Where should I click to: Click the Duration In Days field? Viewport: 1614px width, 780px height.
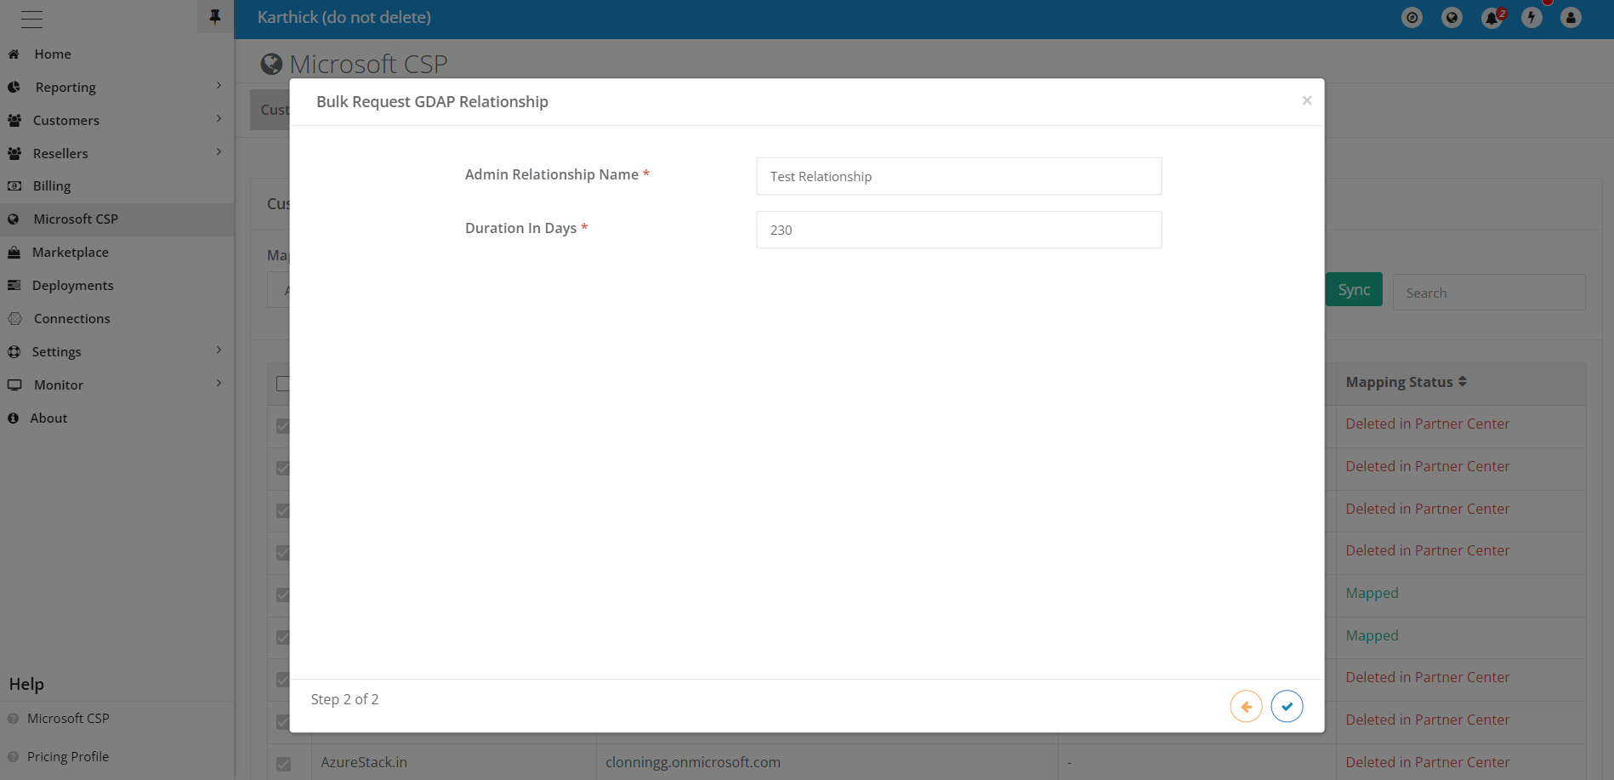tap(958, 230)
